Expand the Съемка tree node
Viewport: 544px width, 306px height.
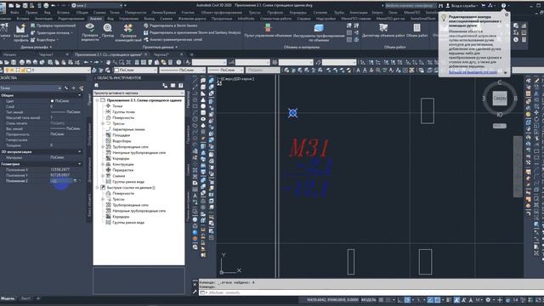(x=102, y=176)
